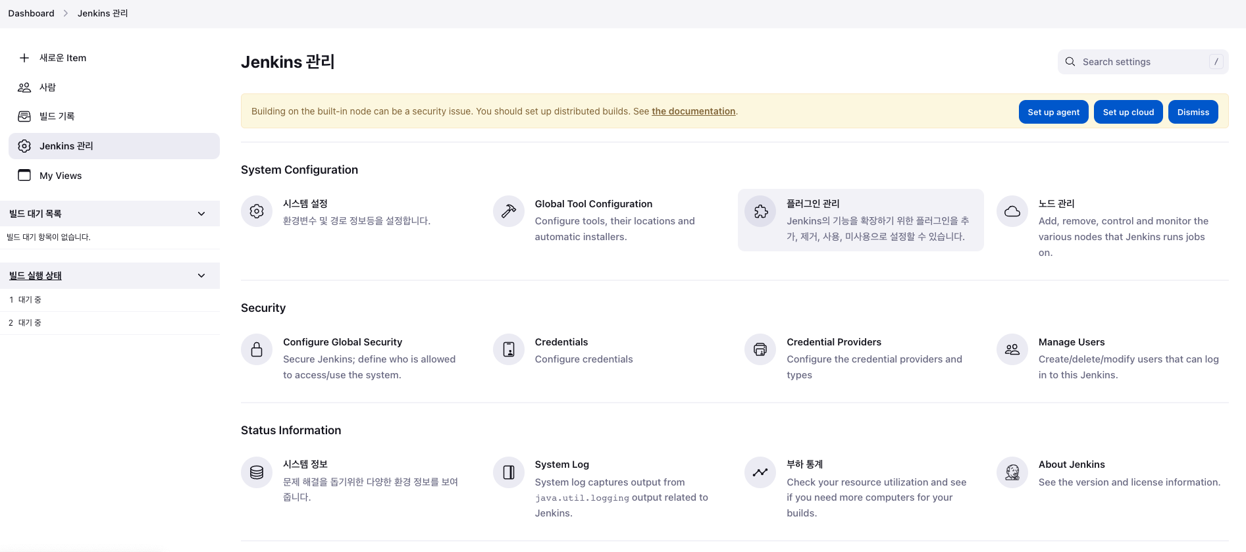This screenshot has height=552, width=1246.
Task: Open 새로운 Item in the sidebar
Action: coord(114,58)
